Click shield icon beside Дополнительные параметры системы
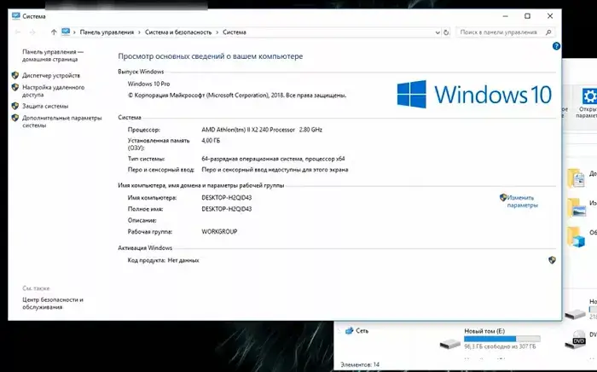 tap(15, 118)
